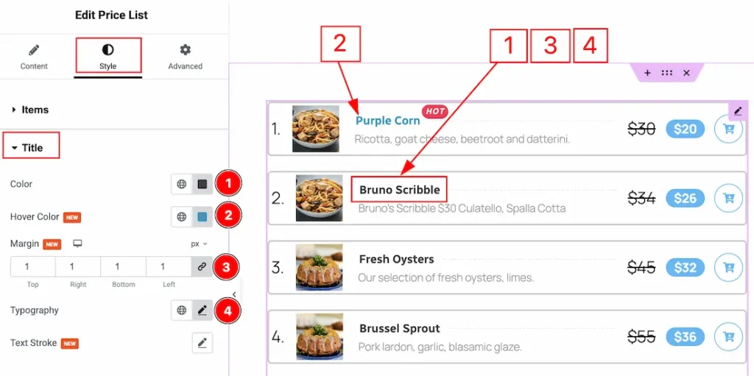Viewport: 754px width, 376px height.
Task: Add Purple Corn to cart
Action: [728, 129]
